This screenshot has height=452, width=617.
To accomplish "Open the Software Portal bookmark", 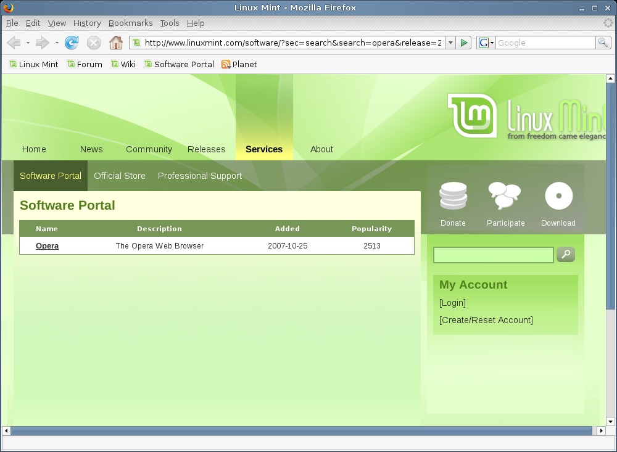I will coord(179,64).
